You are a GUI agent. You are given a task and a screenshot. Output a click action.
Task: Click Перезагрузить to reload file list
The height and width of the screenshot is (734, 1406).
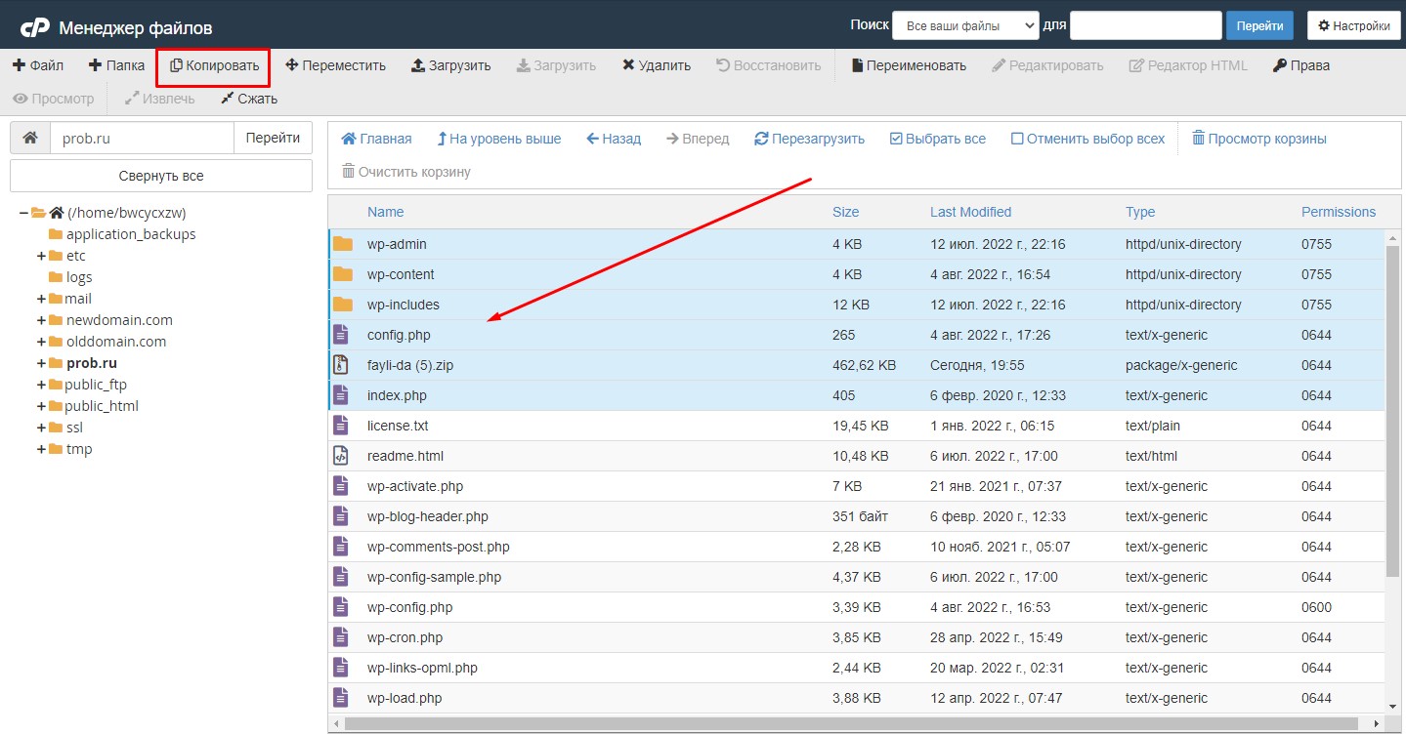pyautogui.click(x=810, y=139)
